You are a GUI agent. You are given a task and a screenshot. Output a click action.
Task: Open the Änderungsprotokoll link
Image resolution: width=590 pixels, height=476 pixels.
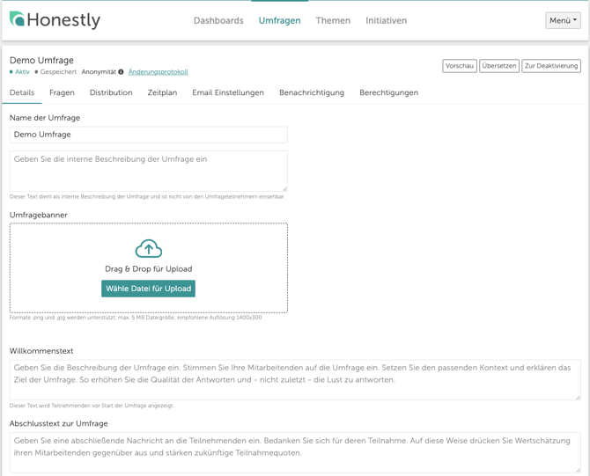point(158,72)
